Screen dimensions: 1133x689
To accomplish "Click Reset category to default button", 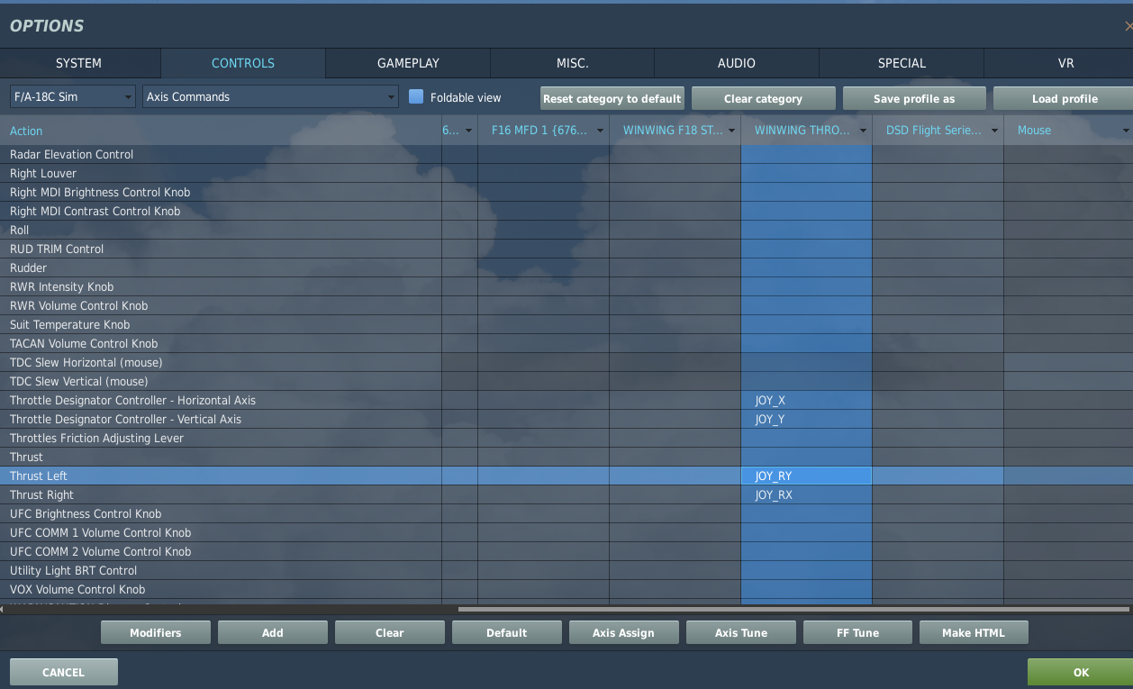I will [612, 98].
